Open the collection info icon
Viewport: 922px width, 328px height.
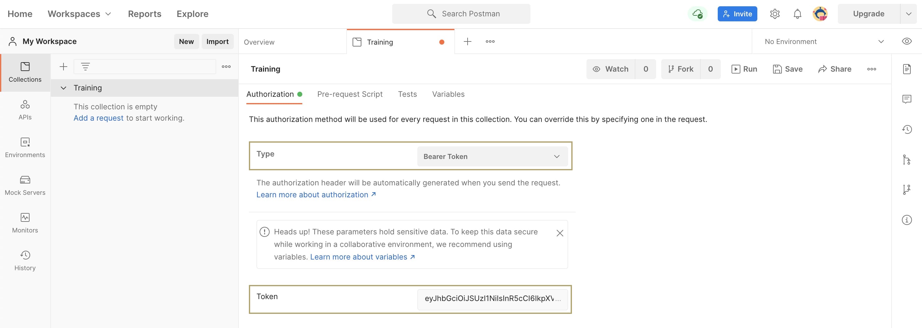907,220
